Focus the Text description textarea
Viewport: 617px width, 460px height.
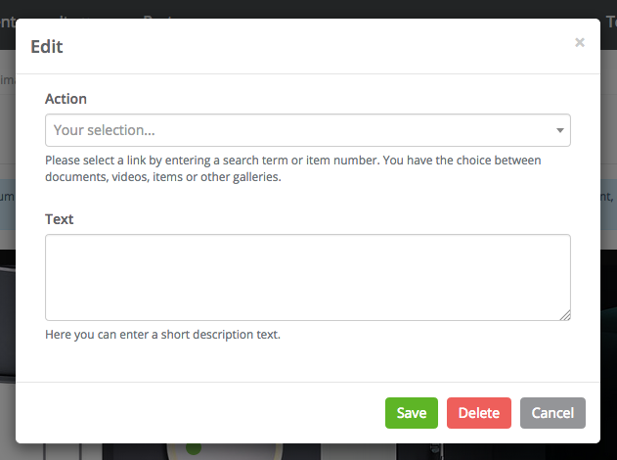point(307,277)
